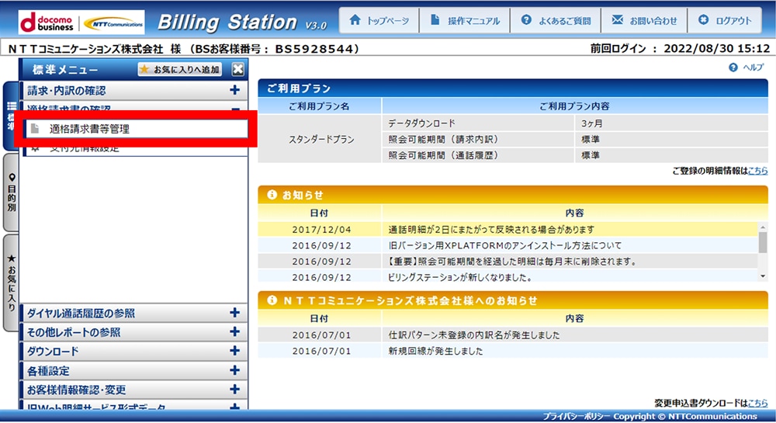Screen dimensions: 776x423
Task: Open 適格請求書等管理 menu item
Action: (136, 129)
